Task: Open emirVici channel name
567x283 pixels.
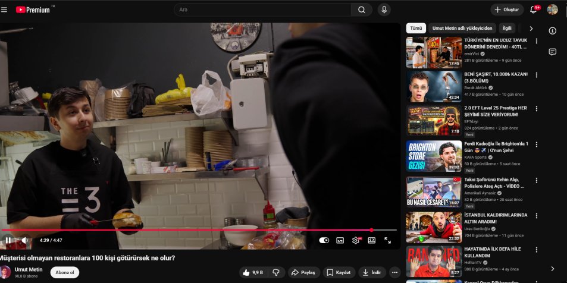Action: click(x=471, y=54)
